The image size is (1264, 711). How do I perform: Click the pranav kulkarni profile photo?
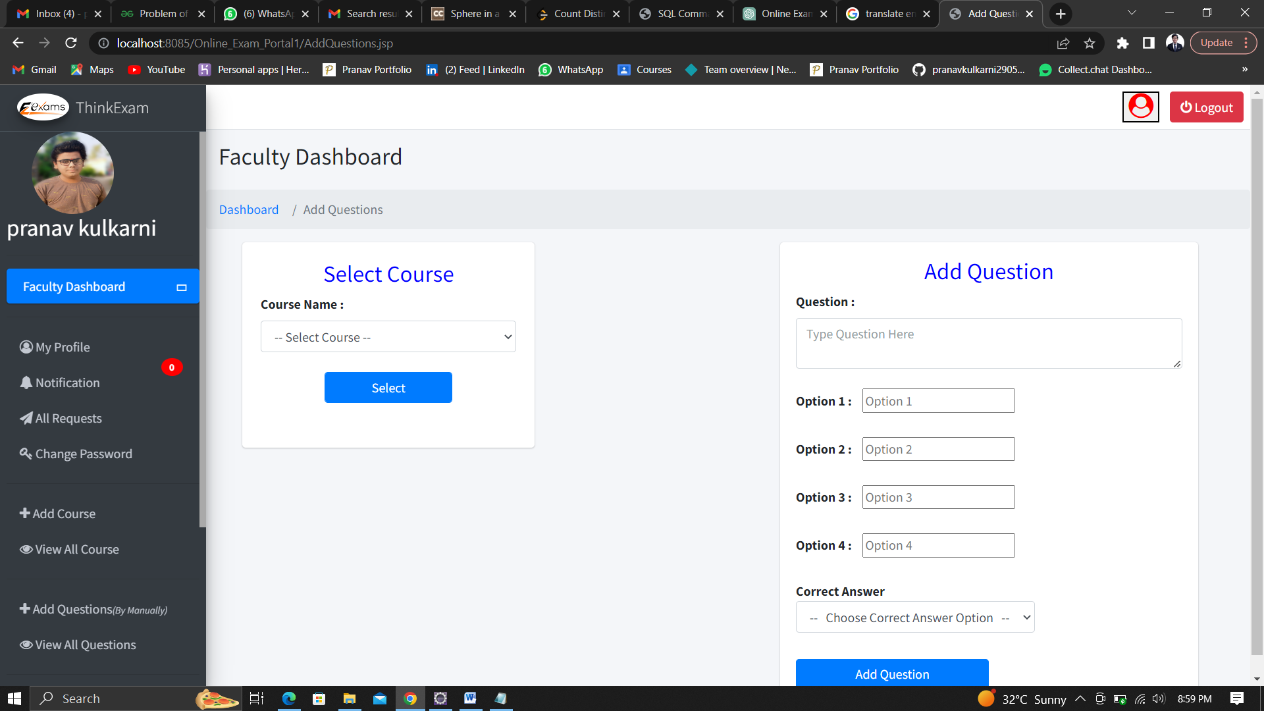click(x=72, y=172)
